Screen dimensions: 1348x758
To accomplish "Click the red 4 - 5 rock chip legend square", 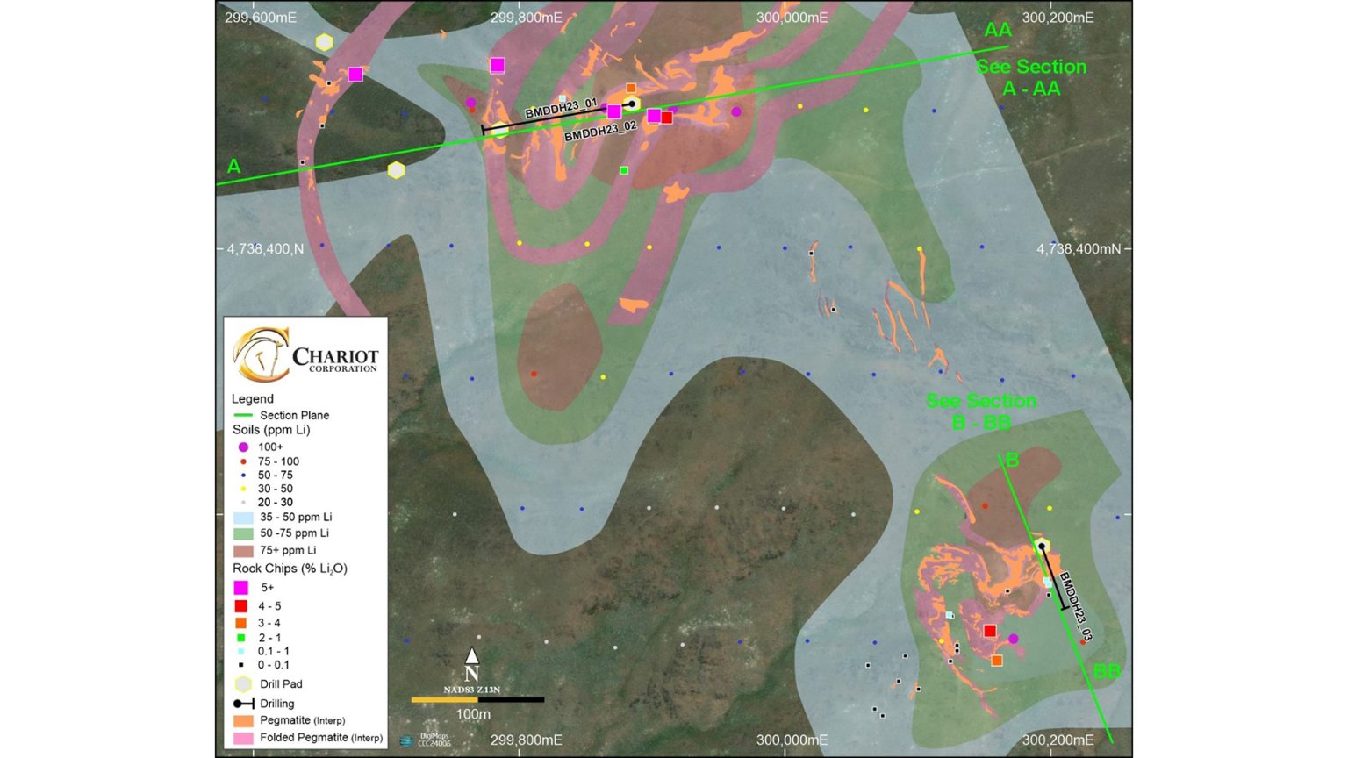I will pos(241,606).
